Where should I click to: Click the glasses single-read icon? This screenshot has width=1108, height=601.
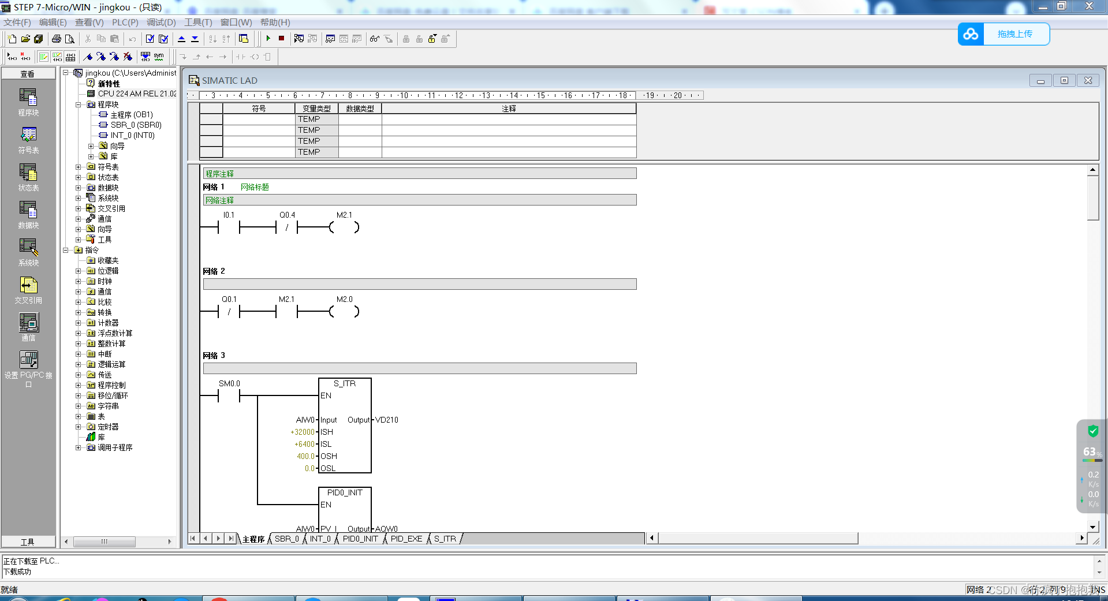[375, 39]
